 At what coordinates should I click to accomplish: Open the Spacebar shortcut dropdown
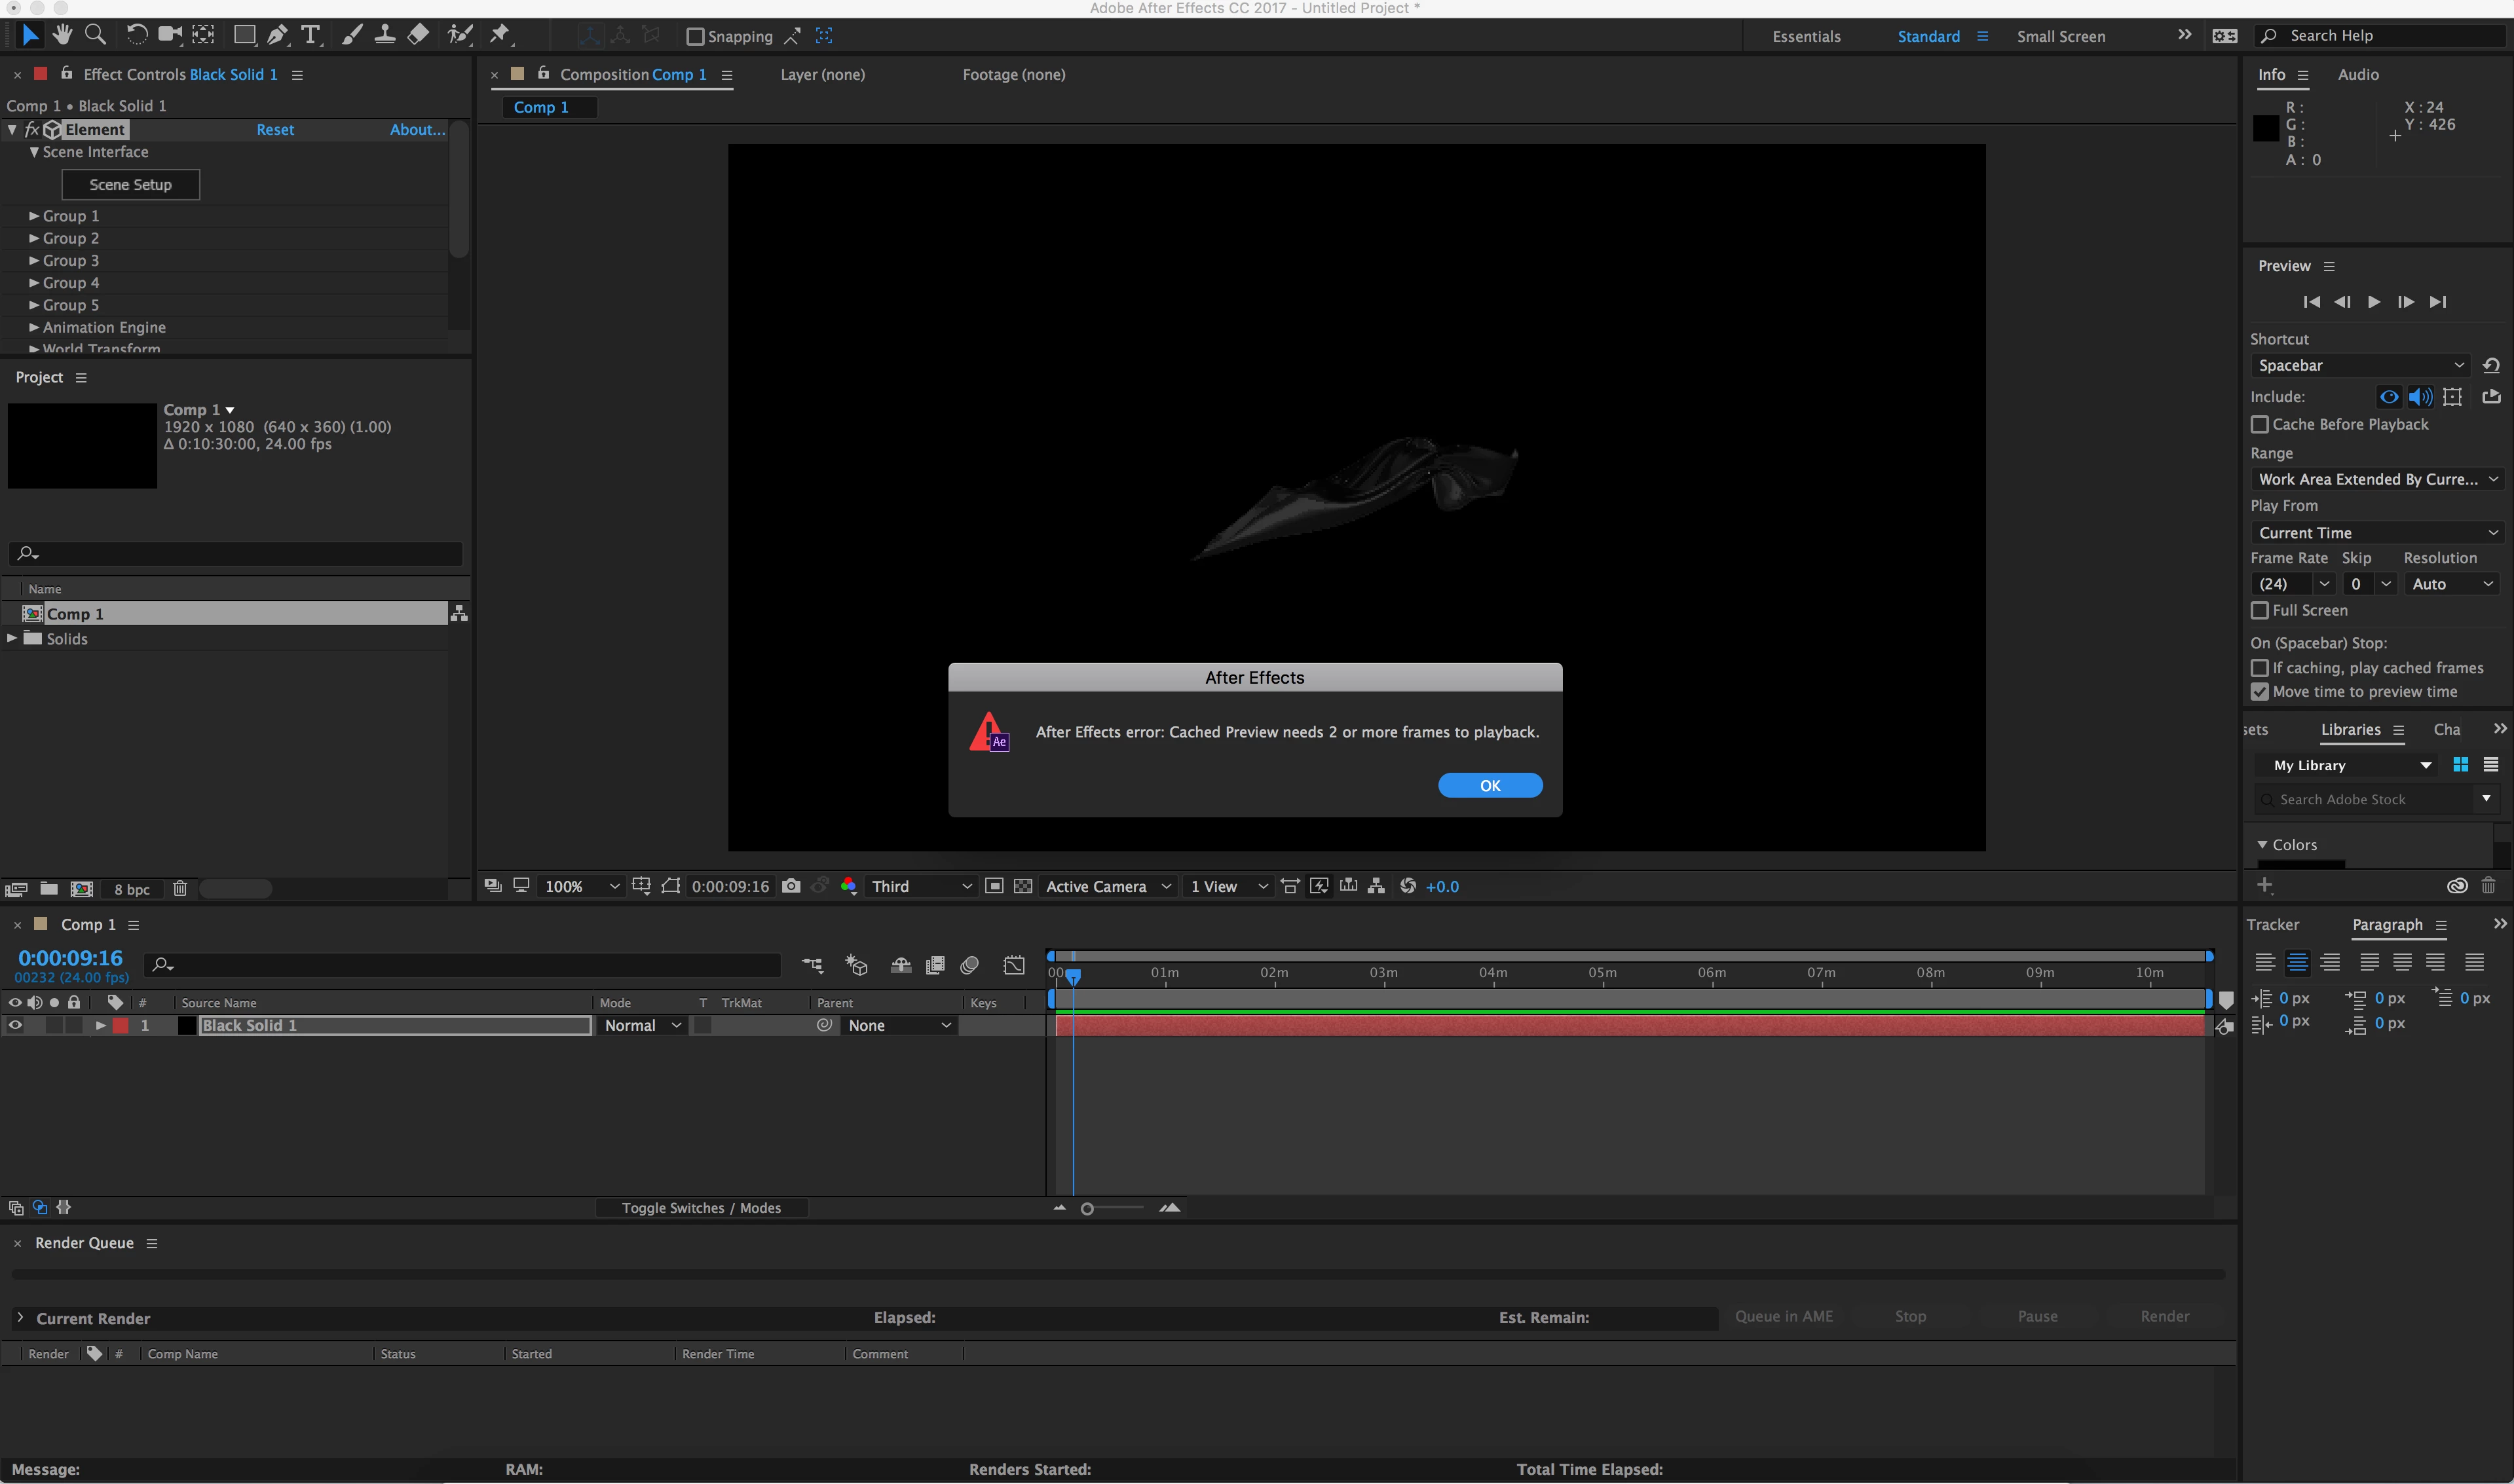pyautogui.click(x=2359, y=365)
